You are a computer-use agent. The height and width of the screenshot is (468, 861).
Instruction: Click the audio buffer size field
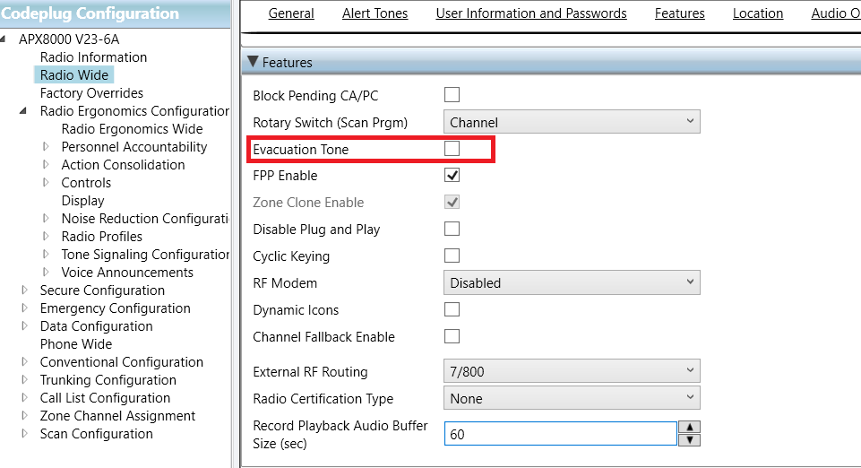tap(561, 434)
